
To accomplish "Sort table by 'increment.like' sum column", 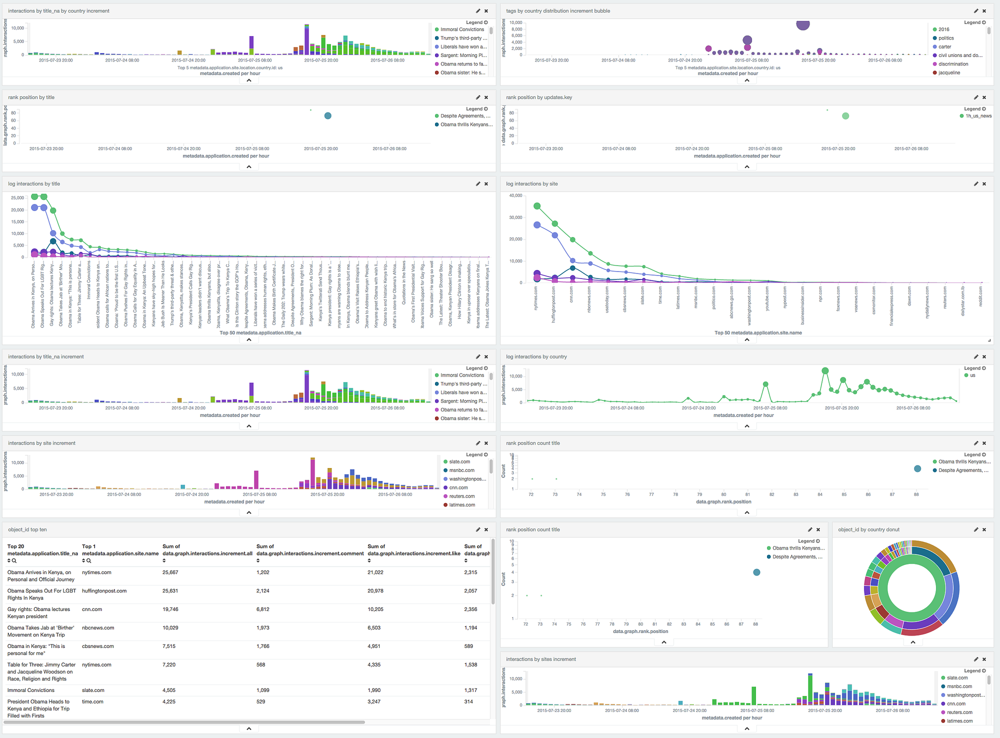I will point(369,561).
